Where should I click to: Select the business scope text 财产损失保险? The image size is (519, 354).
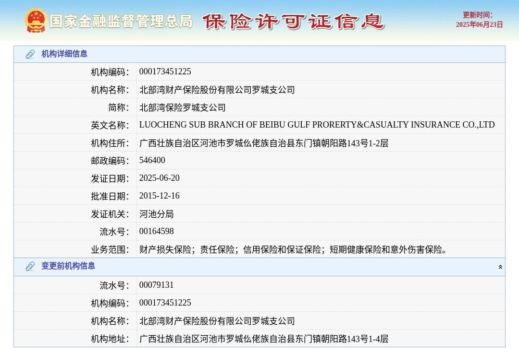pyautogui.click(x=293, y=249)
